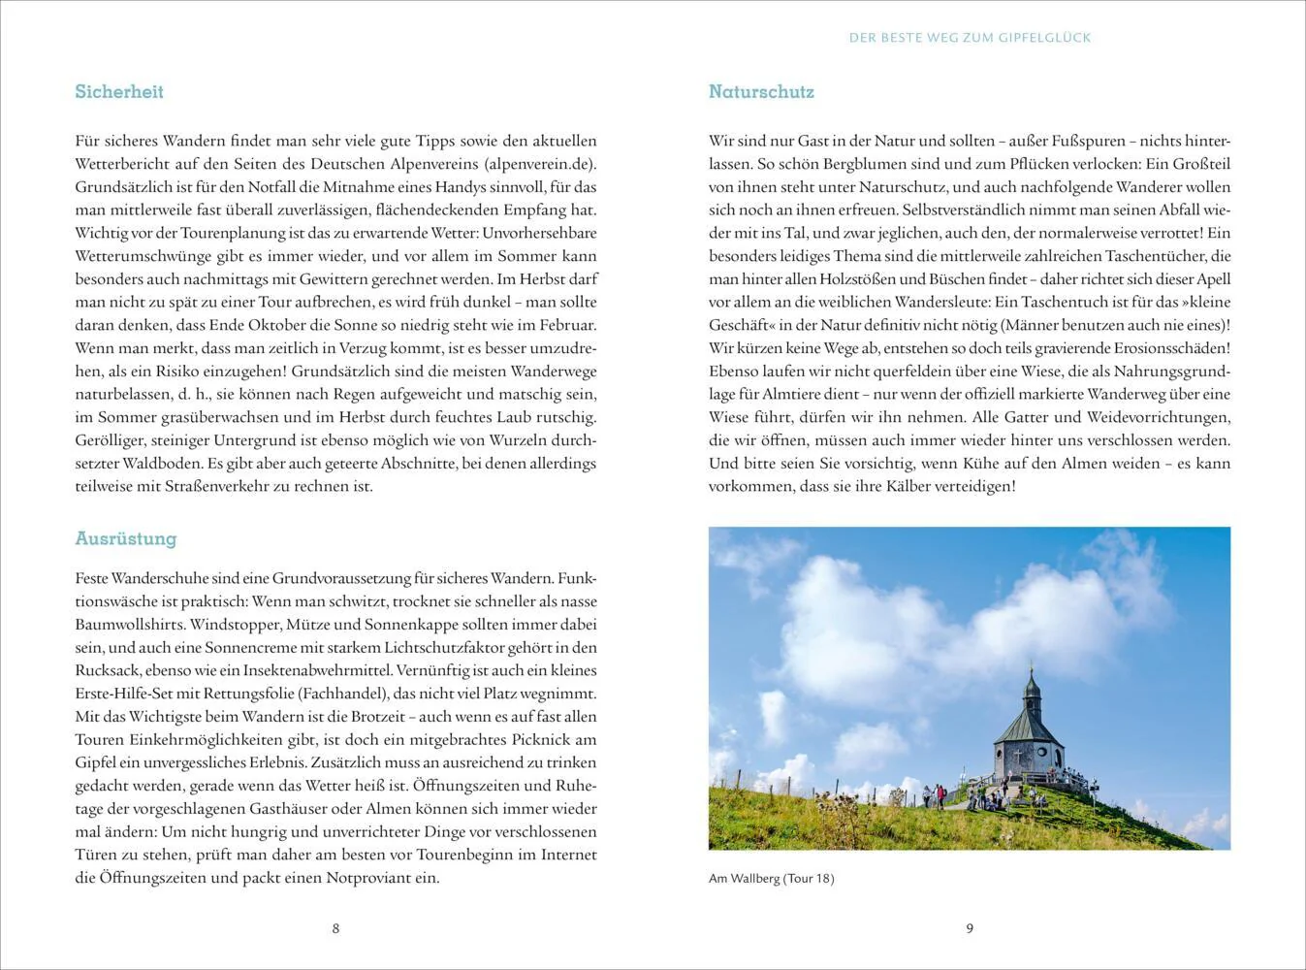
Task: Click the header Der beste Weg zum Gipfelglück
Action: coord(970,38)
